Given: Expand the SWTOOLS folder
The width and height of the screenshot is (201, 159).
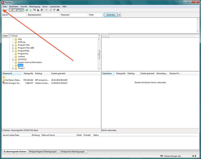Looking at the screenshot, I should tap(13, 59).
